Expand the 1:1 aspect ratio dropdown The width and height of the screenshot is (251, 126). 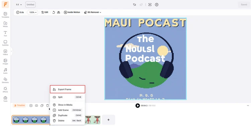(x=19, y=5)
